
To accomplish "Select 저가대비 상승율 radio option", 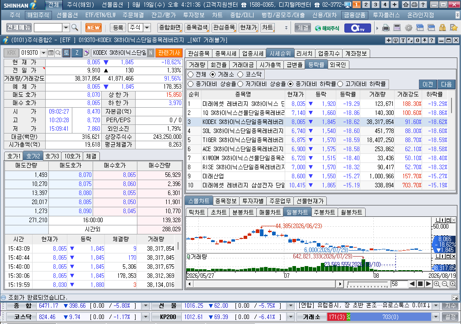I will [x=240, y=84].
